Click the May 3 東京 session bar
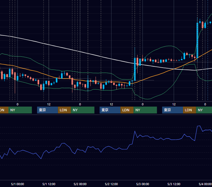The image size is (212, 187). pos(172,110)
